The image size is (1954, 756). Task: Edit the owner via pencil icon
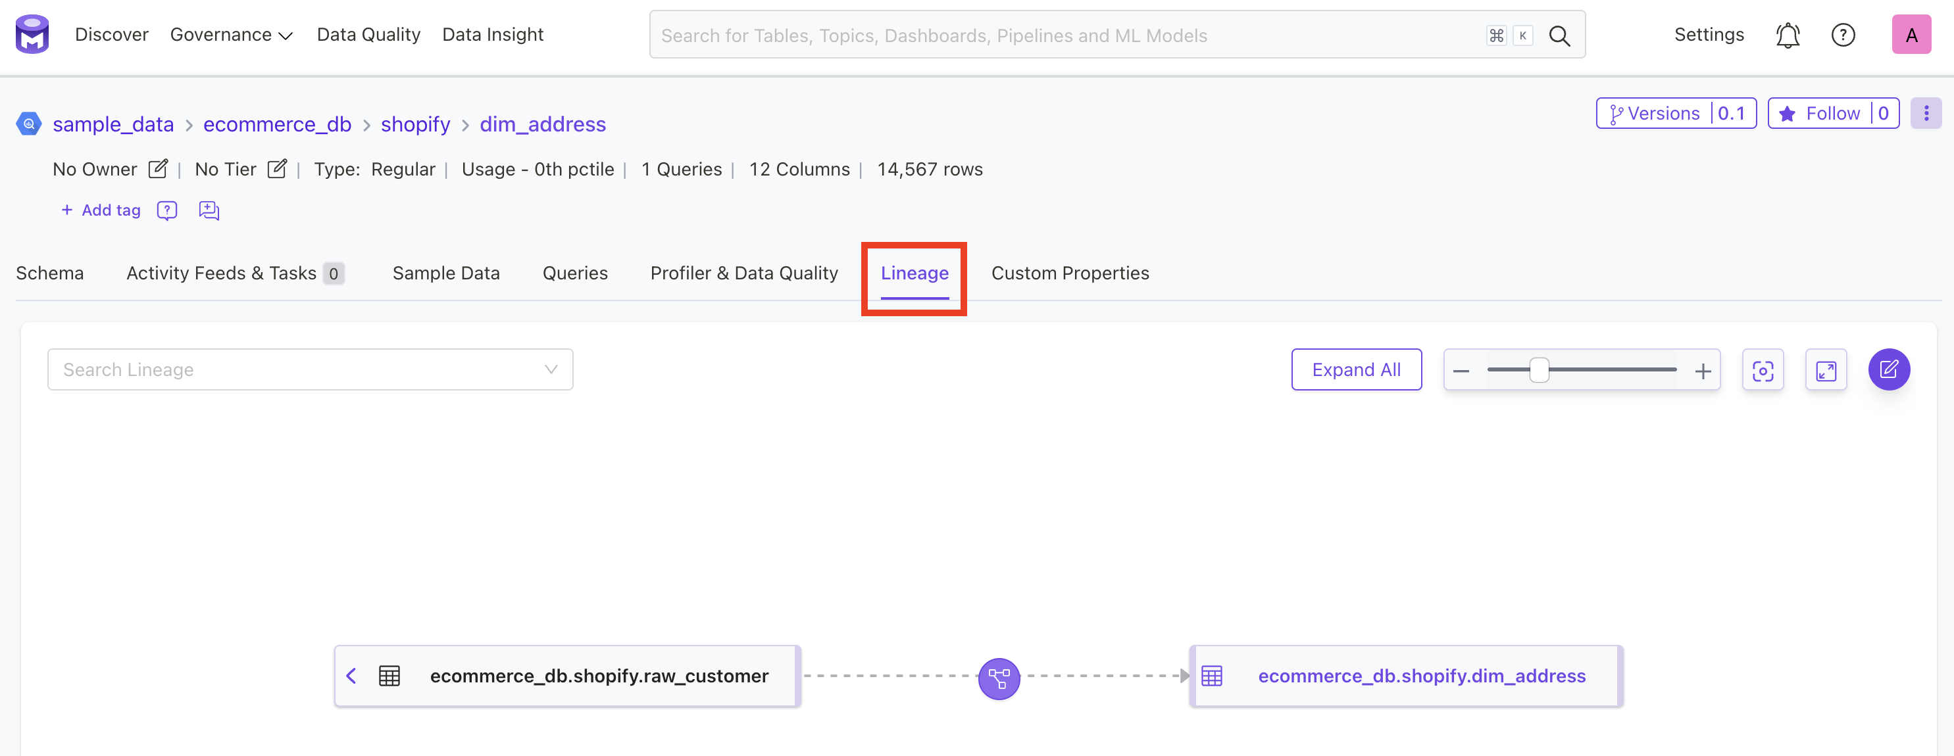click(158, 169)
